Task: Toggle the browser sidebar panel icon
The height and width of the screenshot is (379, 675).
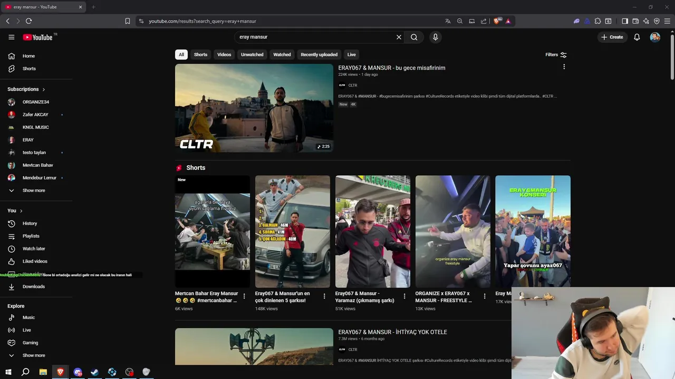Action: click(625, 21)
